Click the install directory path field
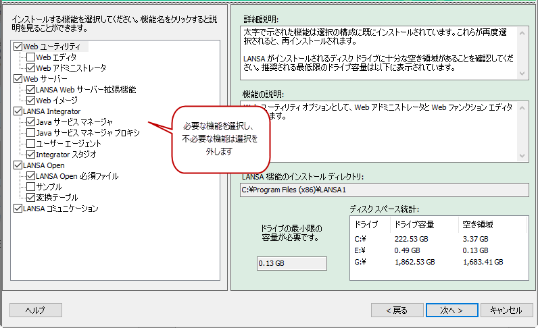Viewport: 538px width, 328px height. click(x=385, y=190)
